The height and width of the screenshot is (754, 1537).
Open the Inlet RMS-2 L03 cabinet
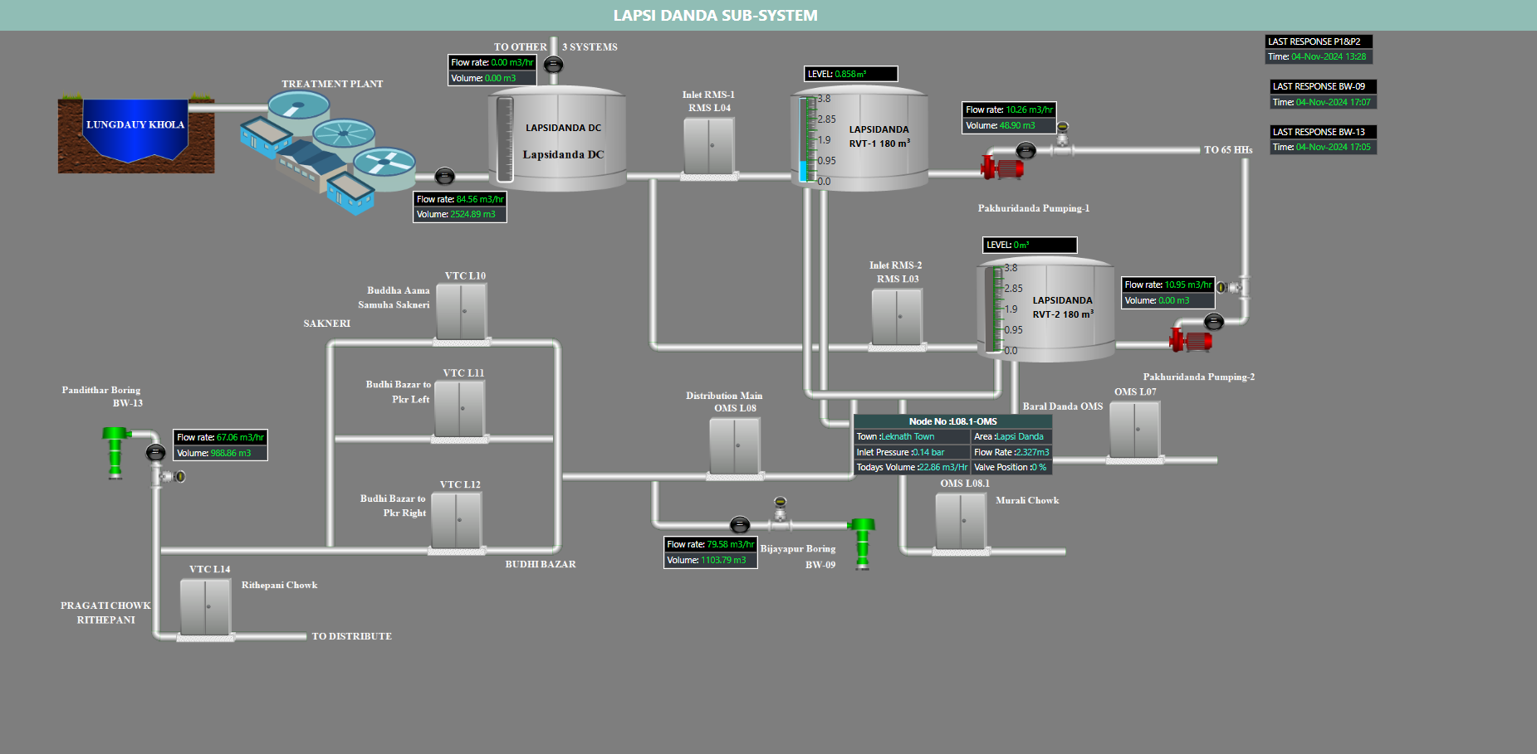(x=897, y=317)
